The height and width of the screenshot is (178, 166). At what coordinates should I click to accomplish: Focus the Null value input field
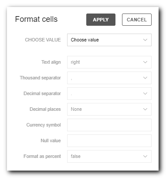109,140
